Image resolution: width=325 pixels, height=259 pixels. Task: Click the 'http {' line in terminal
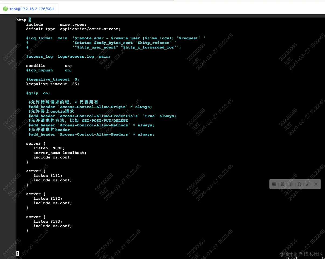pos(24,20)
